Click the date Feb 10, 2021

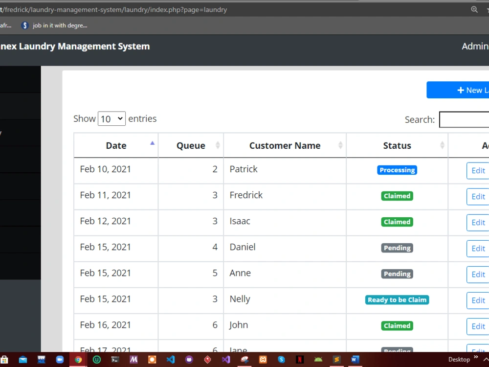pos(106,169)
